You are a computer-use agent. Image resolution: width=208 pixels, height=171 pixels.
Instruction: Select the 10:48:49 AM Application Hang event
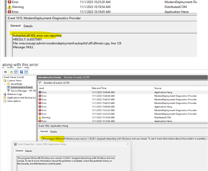click(103, 92)
